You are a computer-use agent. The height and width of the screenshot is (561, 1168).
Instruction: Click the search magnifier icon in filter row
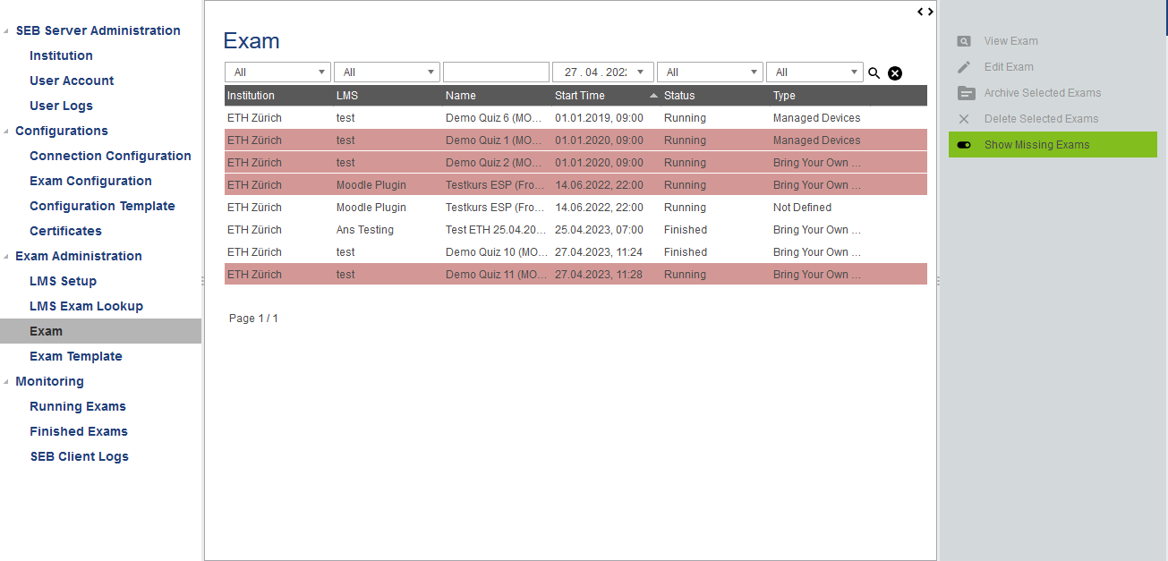pyautogui.click(x=874, y=73)
